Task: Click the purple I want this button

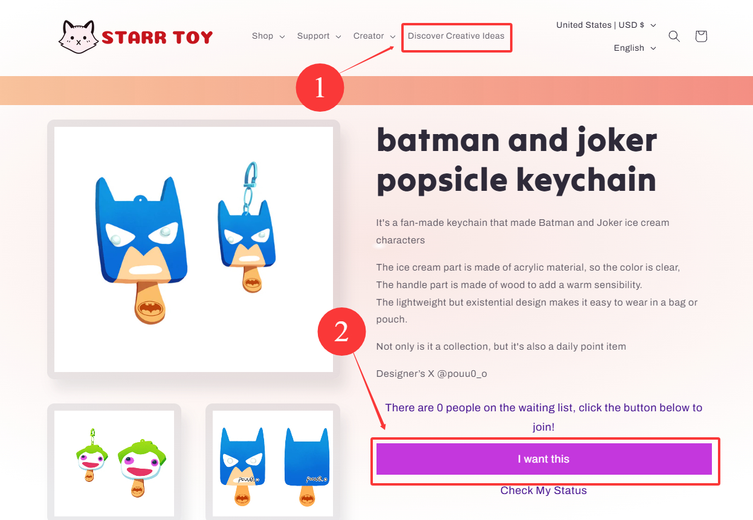Action: pyautogui.click(x=543, y=459)
